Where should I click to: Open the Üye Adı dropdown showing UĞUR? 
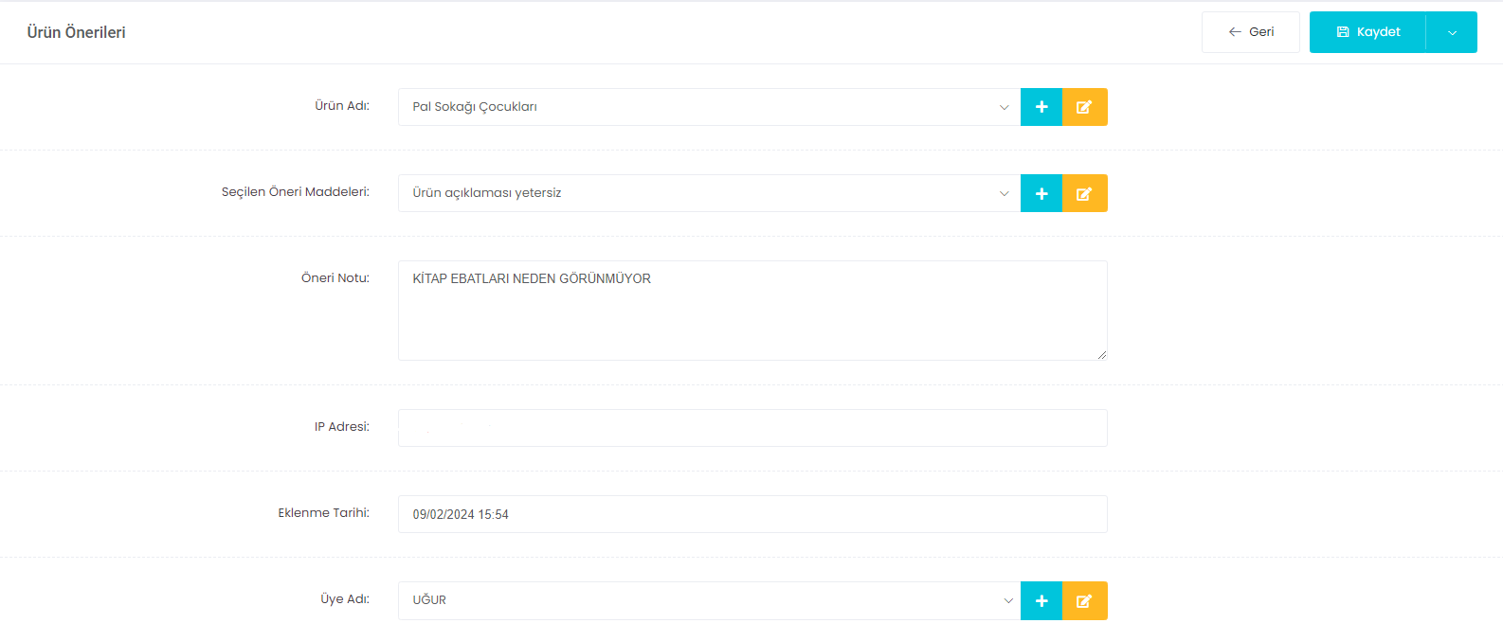(709, 600)
